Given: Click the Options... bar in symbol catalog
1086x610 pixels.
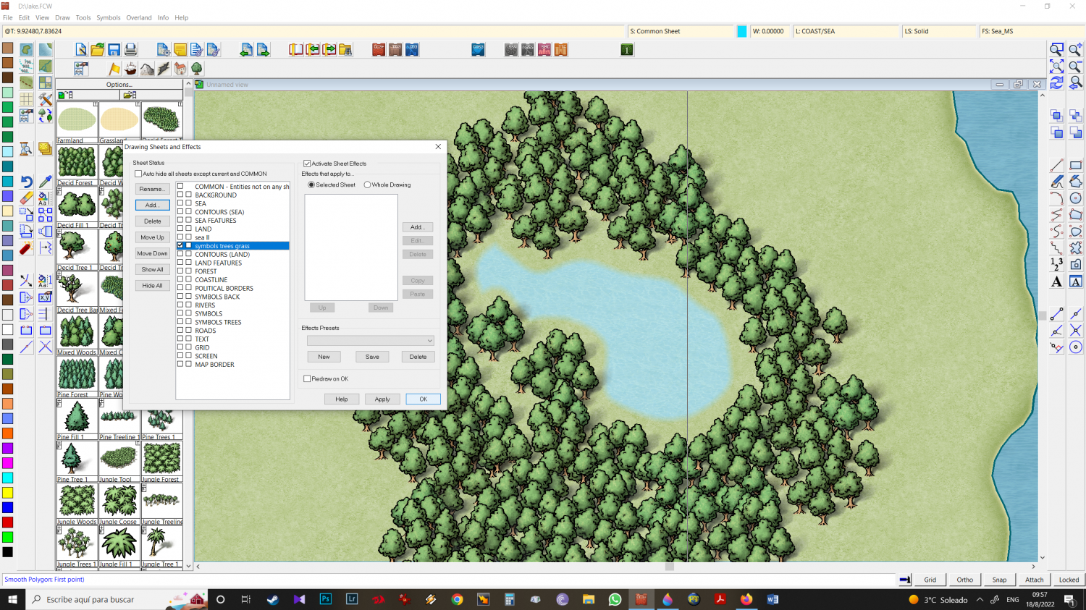Looking at the screenshot, I should 119,85.
